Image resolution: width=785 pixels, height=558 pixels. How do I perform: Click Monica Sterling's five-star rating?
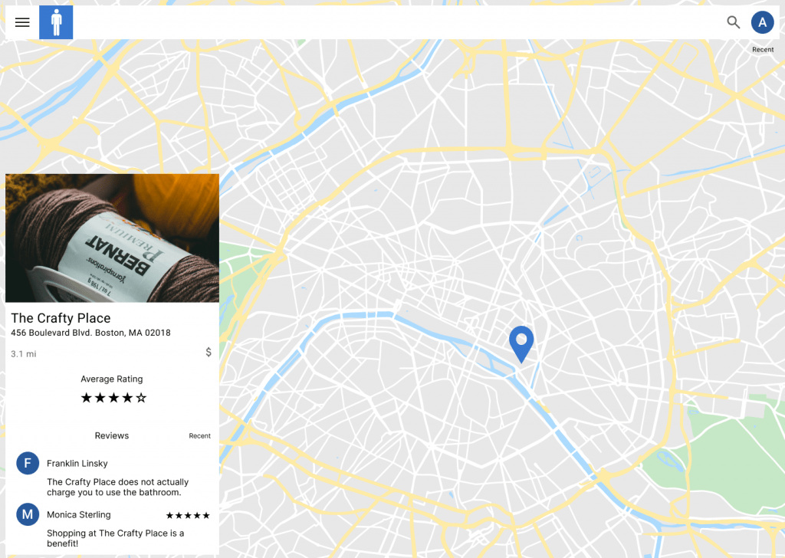tap(188, 516)
